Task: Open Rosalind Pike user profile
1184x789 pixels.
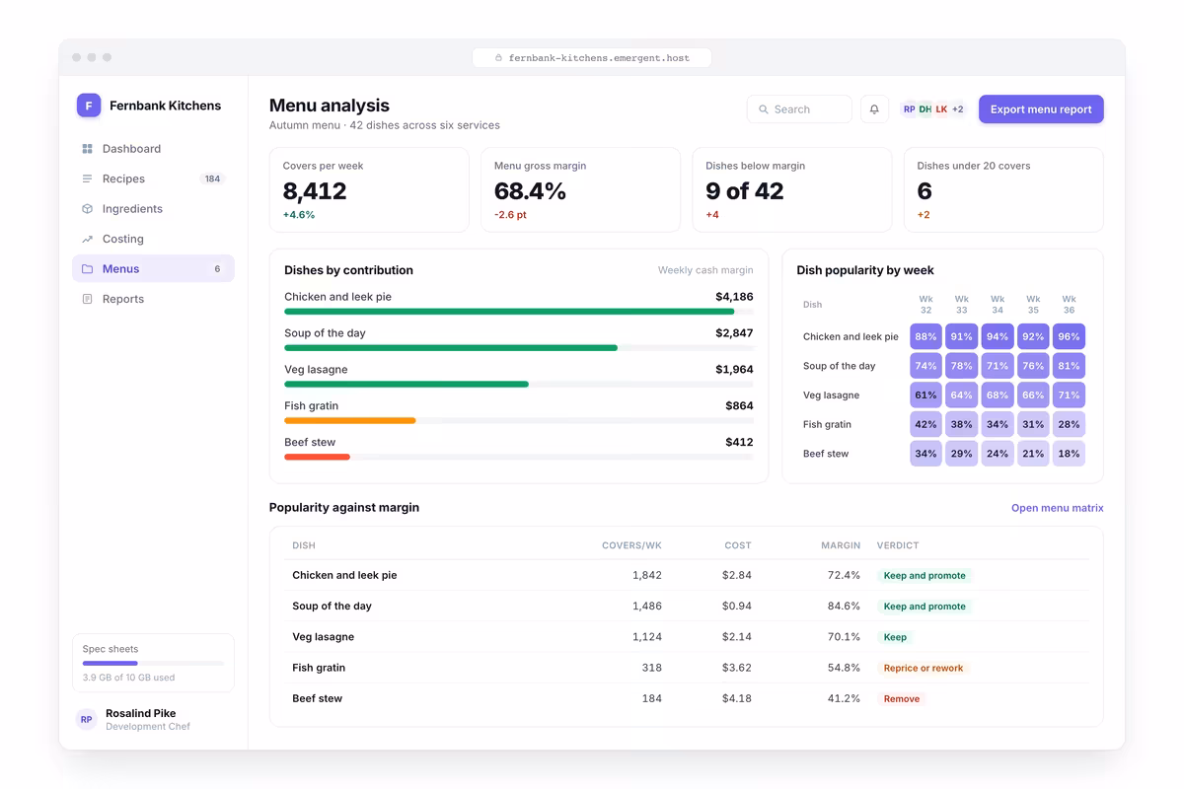Action: 153,719
